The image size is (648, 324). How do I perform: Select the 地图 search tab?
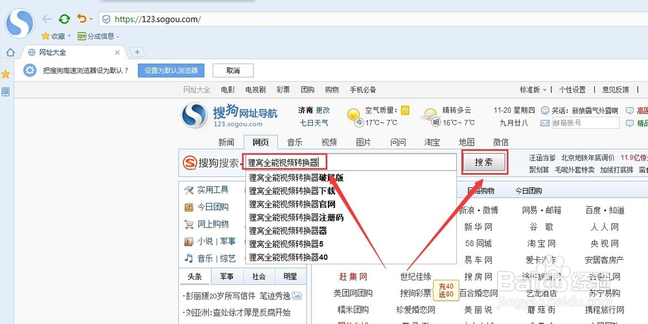(467, 142)
